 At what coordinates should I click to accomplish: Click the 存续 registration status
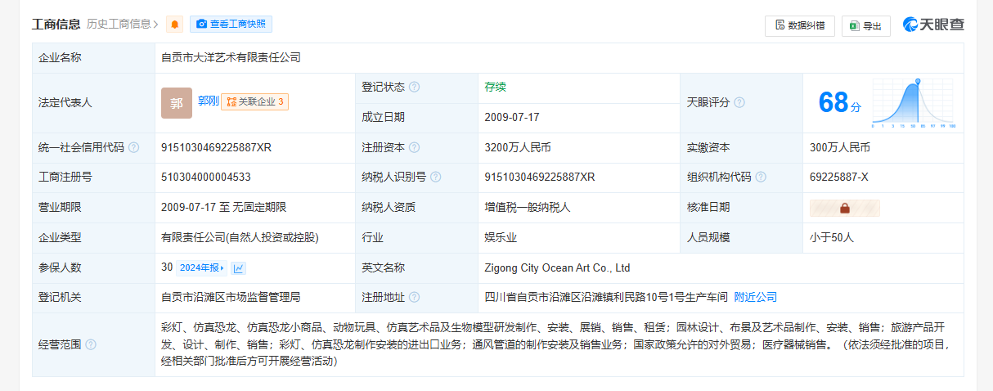click(496, 88)
